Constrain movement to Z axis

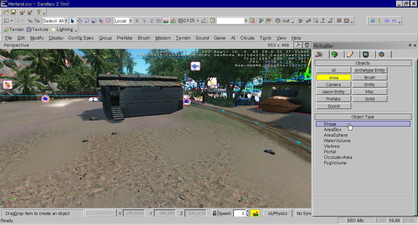(x=151, y=21)
